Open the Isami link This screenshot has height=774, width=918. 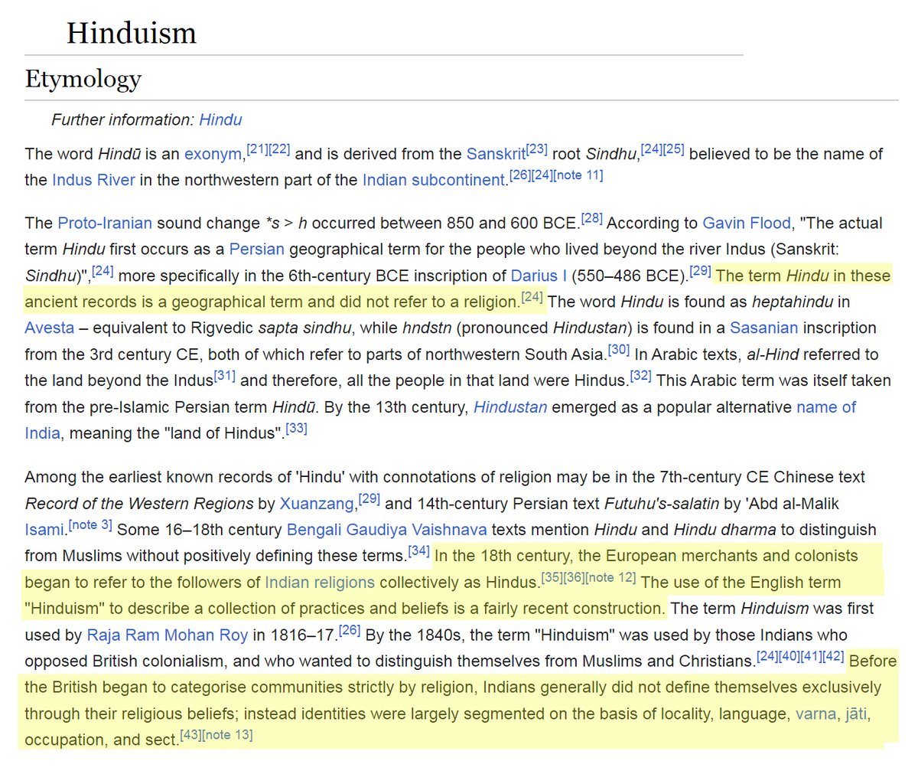(44, 530)
